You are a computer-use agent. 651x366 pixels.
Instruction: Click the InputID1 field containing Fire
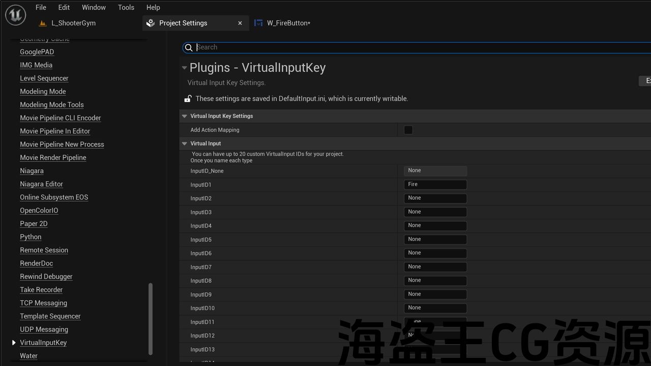(435, 185)
